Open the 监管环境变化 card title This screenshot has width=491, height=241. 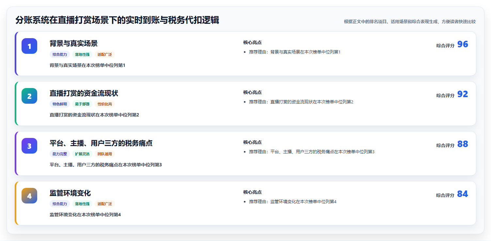pos(70,193)
